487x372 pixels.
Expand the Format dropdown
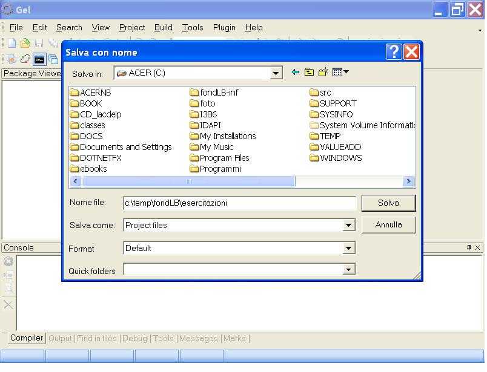349,248
